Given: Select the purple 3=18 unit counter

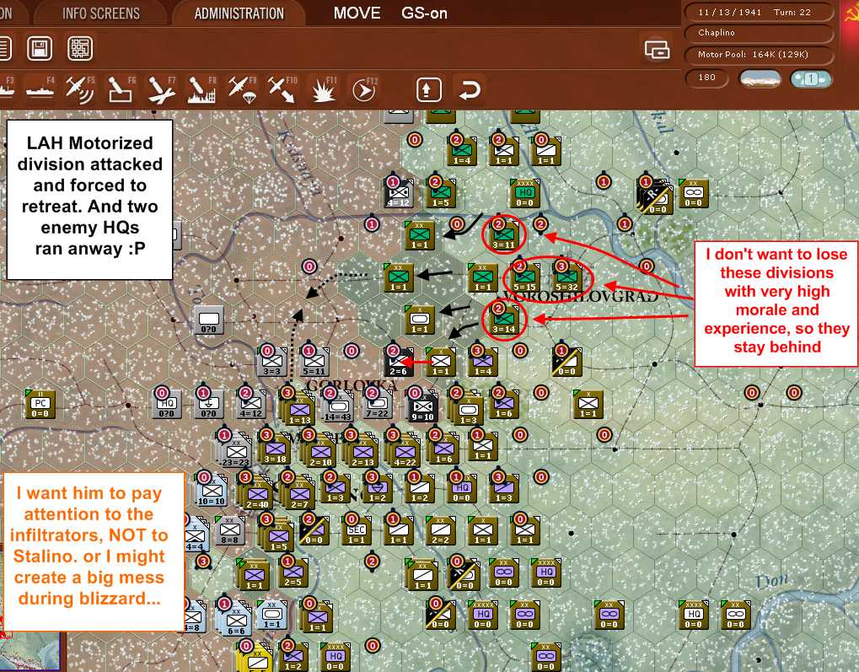Looking at the screenshot, I should click(276, 449).
